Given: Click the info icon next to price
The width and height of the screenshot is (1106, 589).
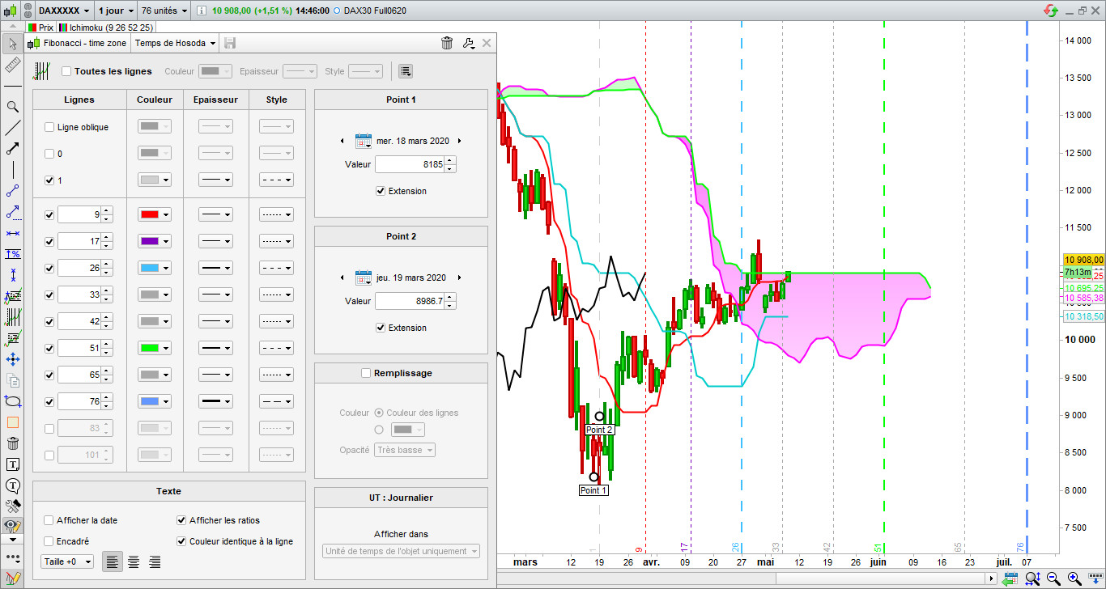Looking at the screenshot, I should click(x=202, y=11).
